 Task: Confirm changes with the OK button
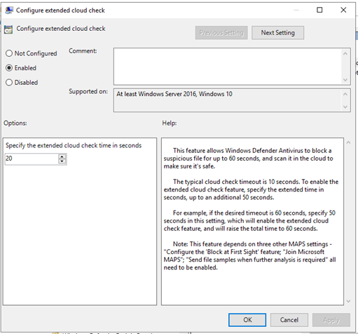[x=247, y=320]
